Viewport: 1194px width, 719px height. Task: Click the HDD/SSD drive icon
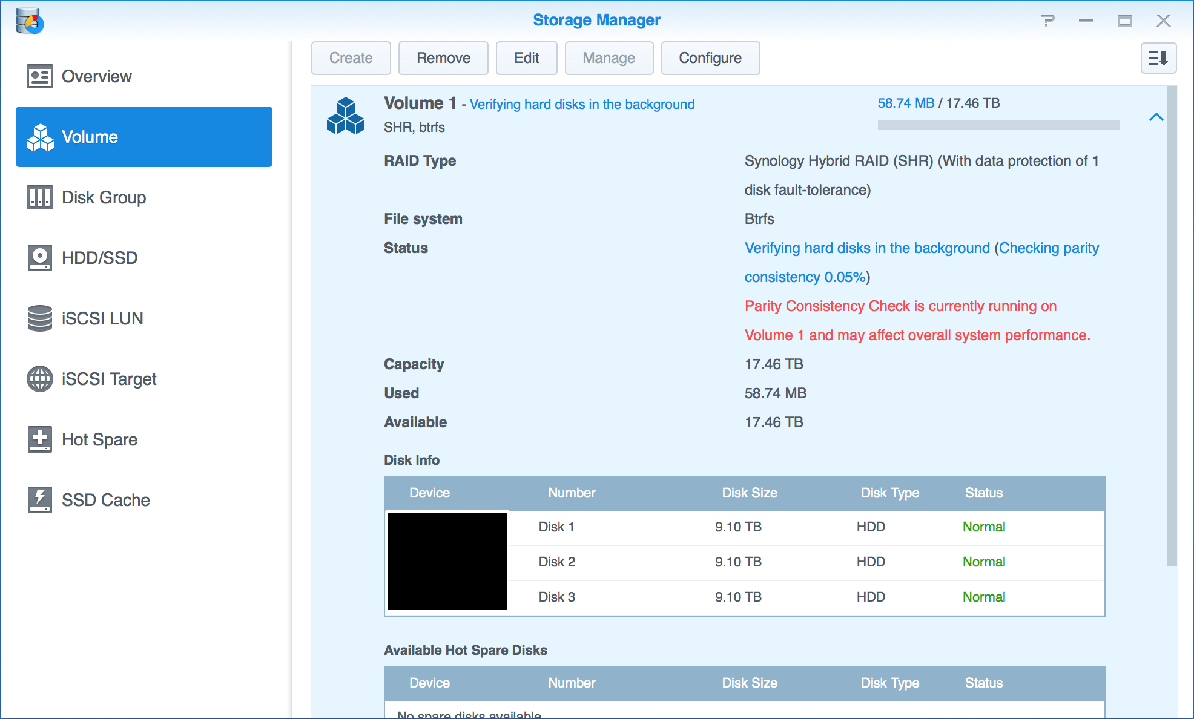(39, 258)
